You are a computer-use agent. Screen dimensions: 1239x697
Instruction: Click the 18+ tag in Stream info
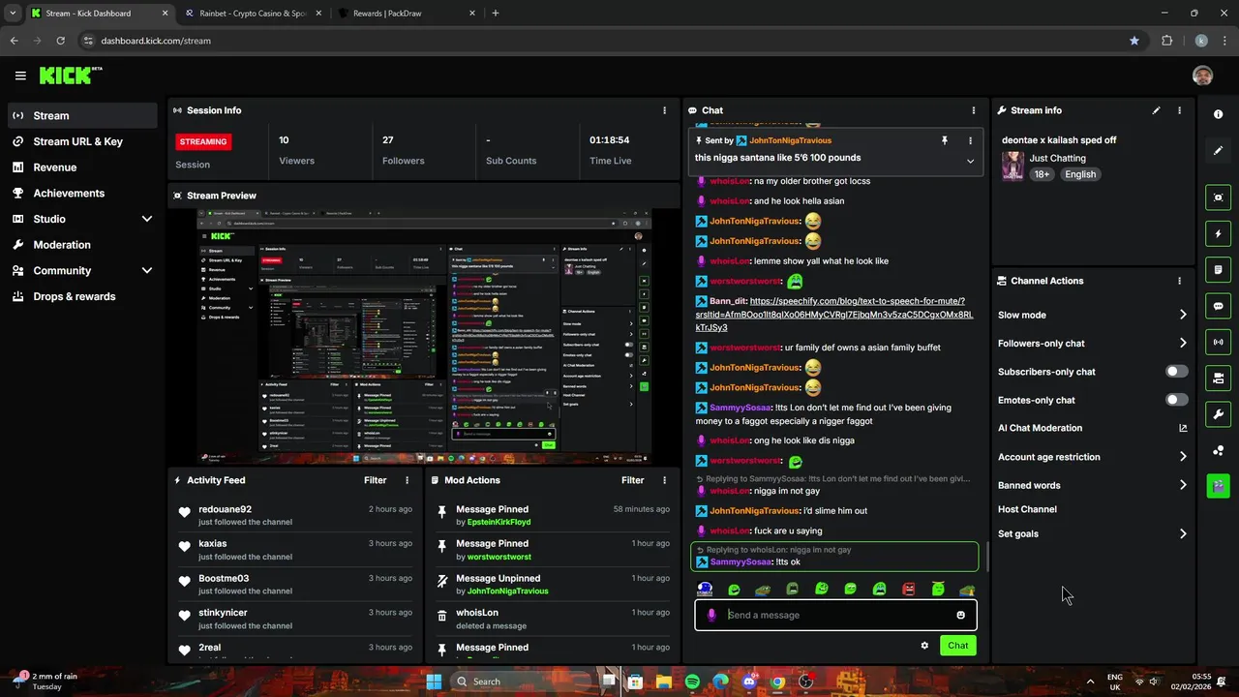click(1042, 174)
